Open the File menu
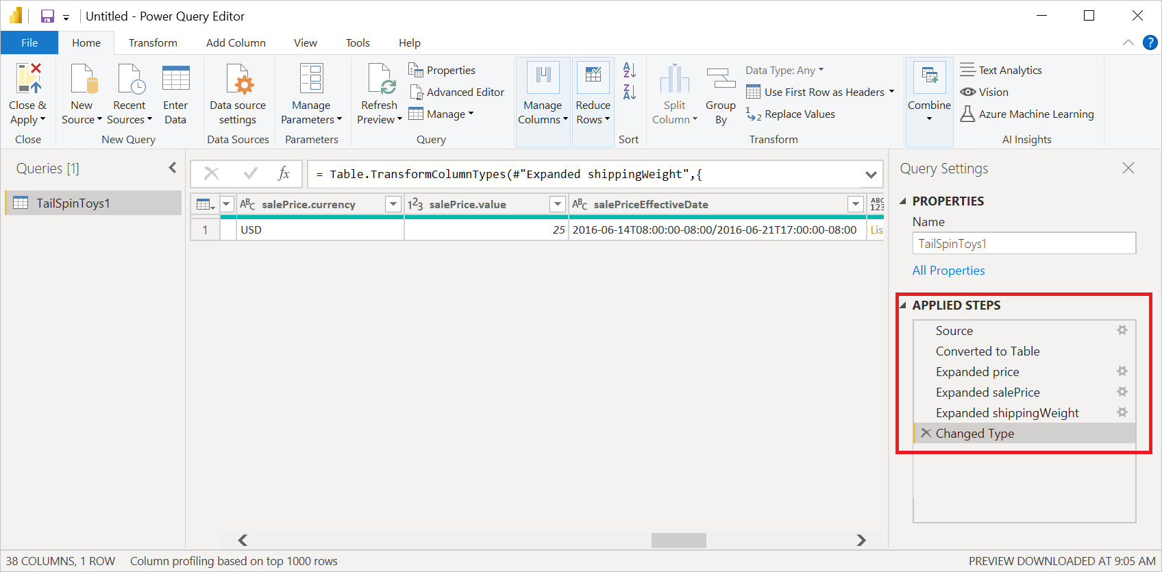The height and width of the screenshot is (572, 1162). 29,42
